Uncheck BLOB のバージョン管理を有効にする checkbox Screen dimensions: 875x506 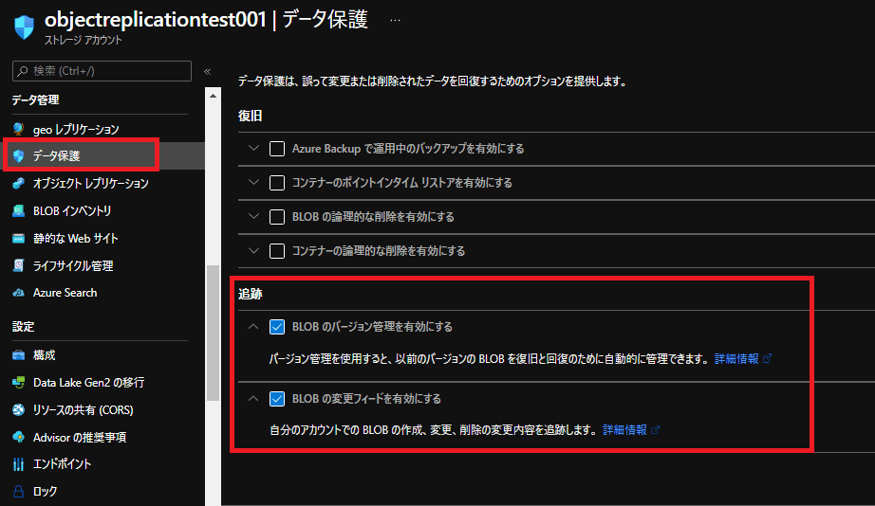[277, 327]
